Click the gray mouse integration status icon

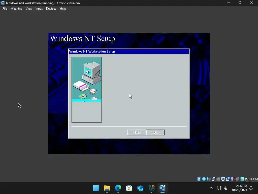point(237,179)
